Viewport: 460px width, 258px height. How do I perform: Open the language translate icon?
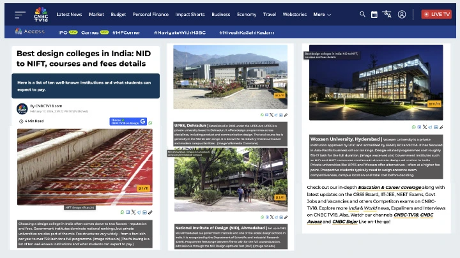[x=387, y=14]
